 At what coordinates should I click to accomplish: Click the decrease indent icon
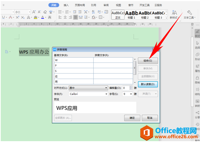(75, 12)
